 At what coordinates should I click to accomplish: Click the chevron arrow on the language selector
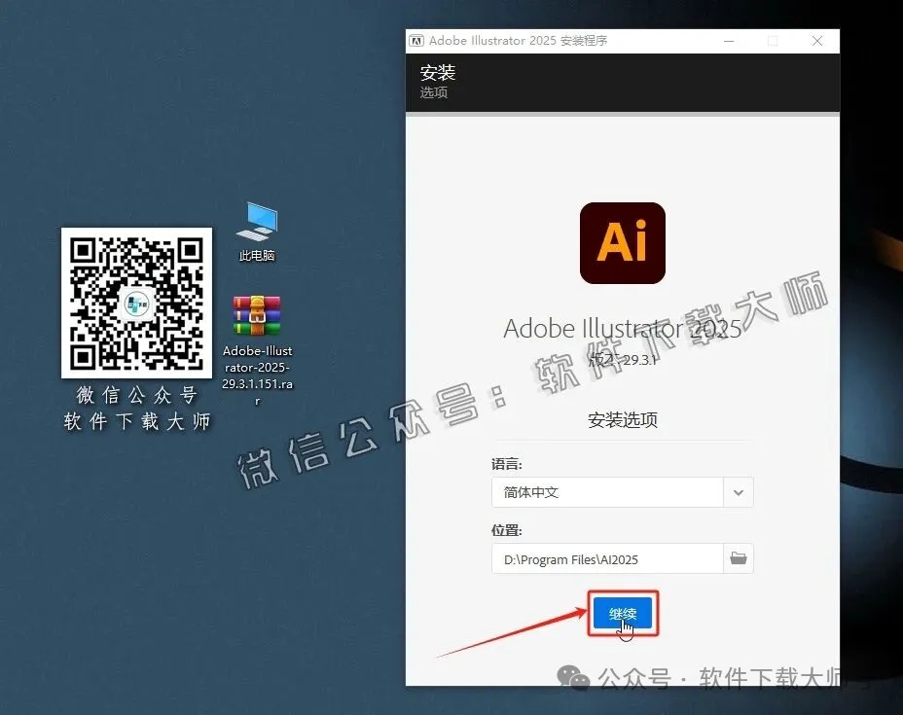[x=738, y=492]
